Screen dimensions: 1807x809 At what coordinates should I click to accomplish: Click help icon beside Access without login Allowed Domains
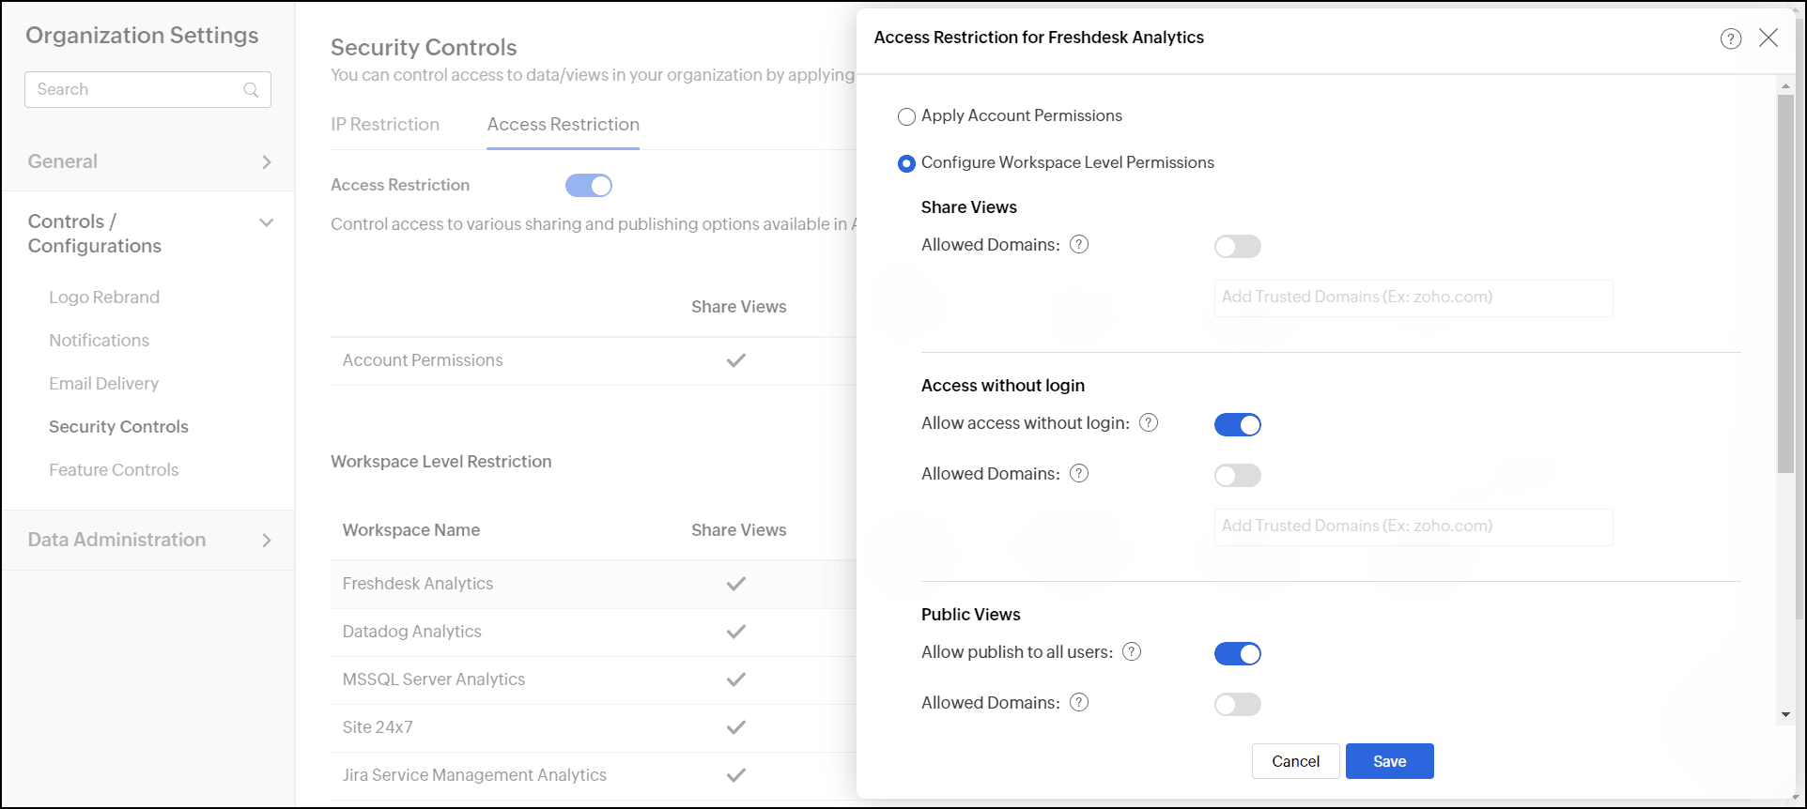[1079, 474]
